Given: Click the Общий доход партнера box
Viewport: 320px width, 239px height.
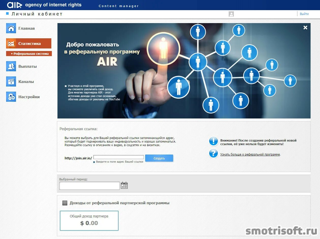Looking at the screenshot, I should 89,221.
